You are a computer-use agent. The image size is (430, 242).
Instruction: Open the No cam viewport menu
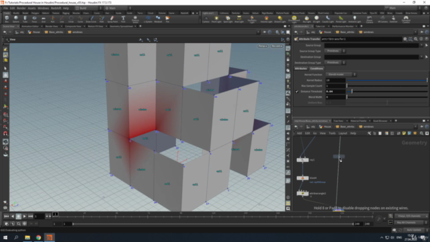pos(277,46)
